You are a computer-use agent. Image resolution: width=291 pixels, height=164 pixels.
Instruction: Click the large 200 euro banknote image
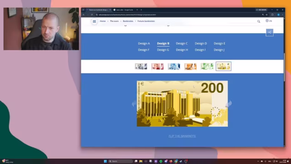(x=182, y=104)
